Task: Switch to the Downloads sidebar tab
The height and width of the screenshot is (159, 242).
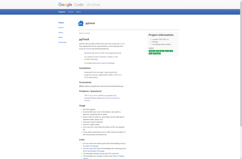Action: coord(63,42)
